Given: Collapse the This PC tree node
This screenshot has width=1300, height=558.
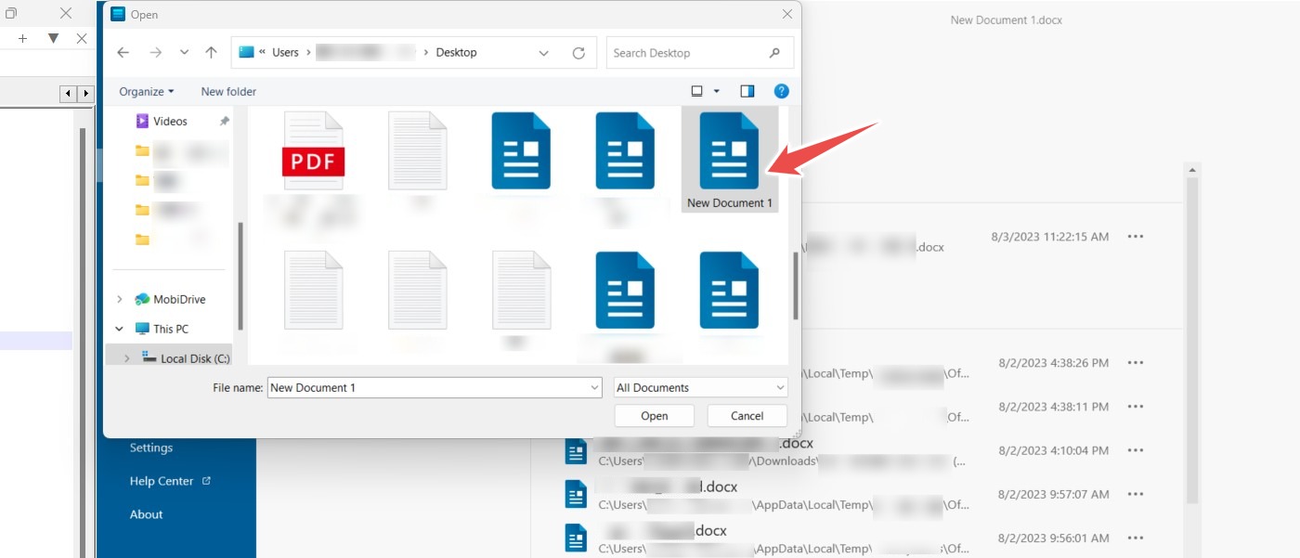Looking at the screenshot, I should [119, 329].
